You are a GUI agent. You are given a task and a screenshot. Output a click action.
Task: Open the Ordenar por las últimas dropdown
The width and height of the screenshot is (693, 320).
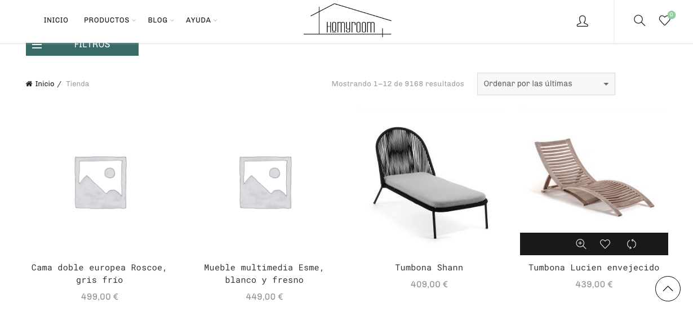pyautogui.click(x=546, y=84)
